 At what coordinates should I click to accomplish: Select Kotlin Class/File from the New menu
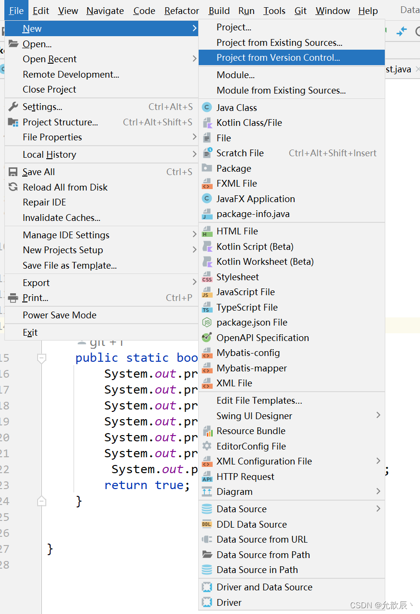tap(249, 123)
